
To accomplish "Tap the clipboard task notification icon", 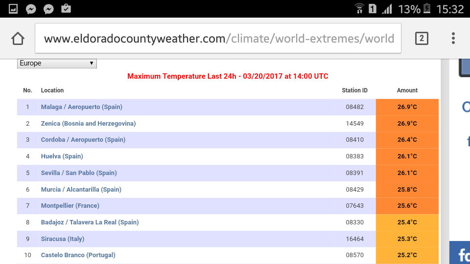I will [x=66, y=9].
